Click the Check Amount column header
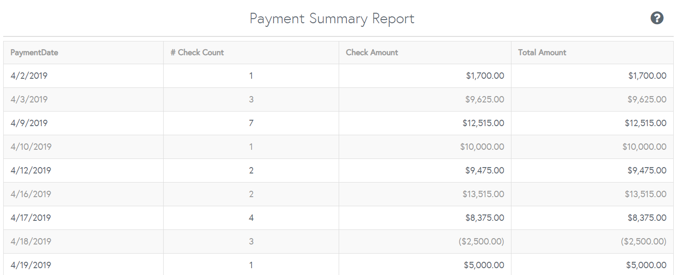The width and height of the screenshot is (676, 275). 372,52
